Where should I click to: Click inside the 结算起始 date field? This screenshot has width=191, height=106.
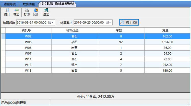[x=32, y=22]
